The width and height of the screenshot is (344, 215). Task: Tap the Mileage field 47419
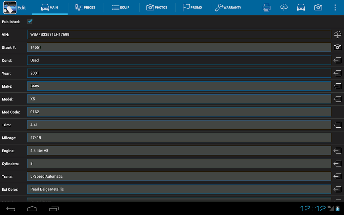click(x=179, y=138)
